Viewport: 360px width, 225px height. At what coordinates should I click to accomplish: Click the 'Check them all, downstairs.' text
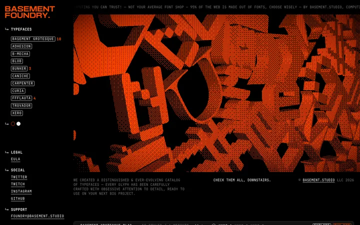click(242, 180)
